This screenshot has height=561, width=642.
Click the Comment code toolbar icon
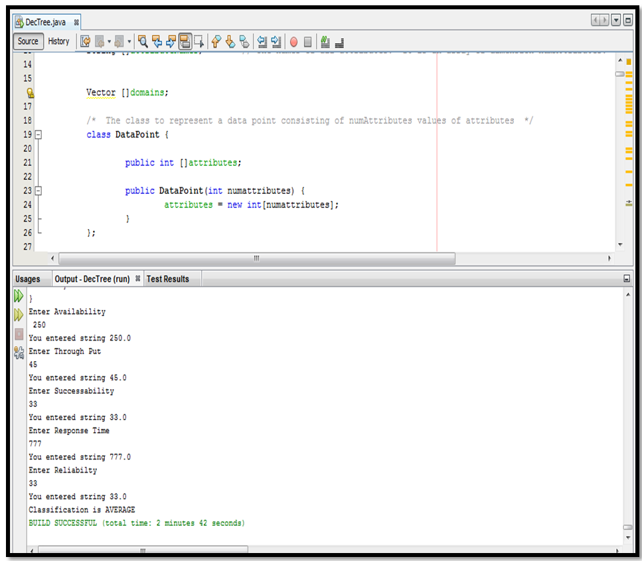pyautogui.click(x=325, y=41)
